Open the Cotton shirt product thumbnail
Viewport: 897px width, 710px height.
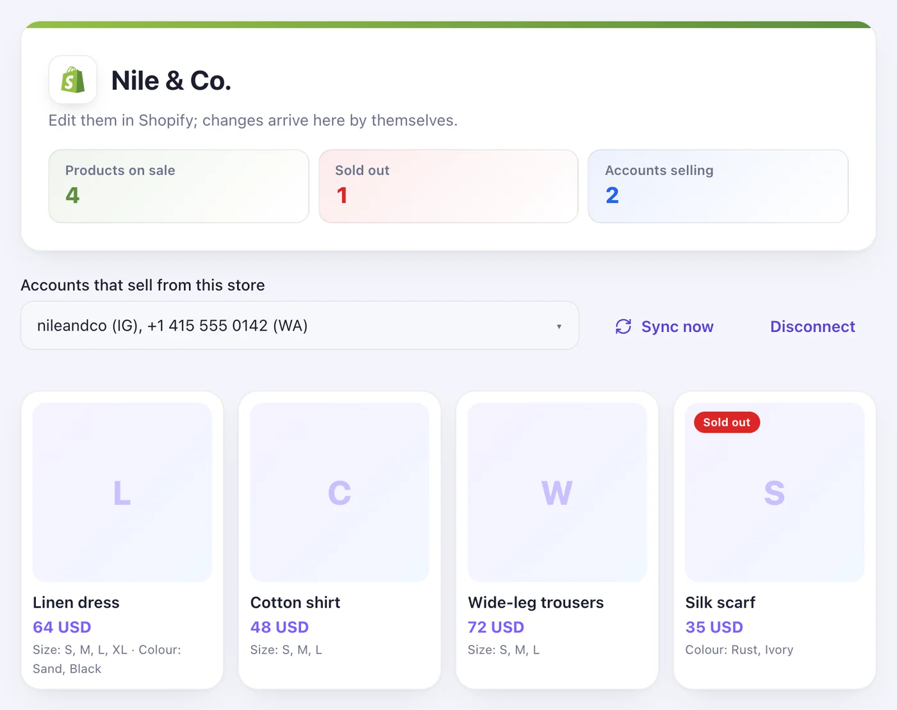coord(340,492)
